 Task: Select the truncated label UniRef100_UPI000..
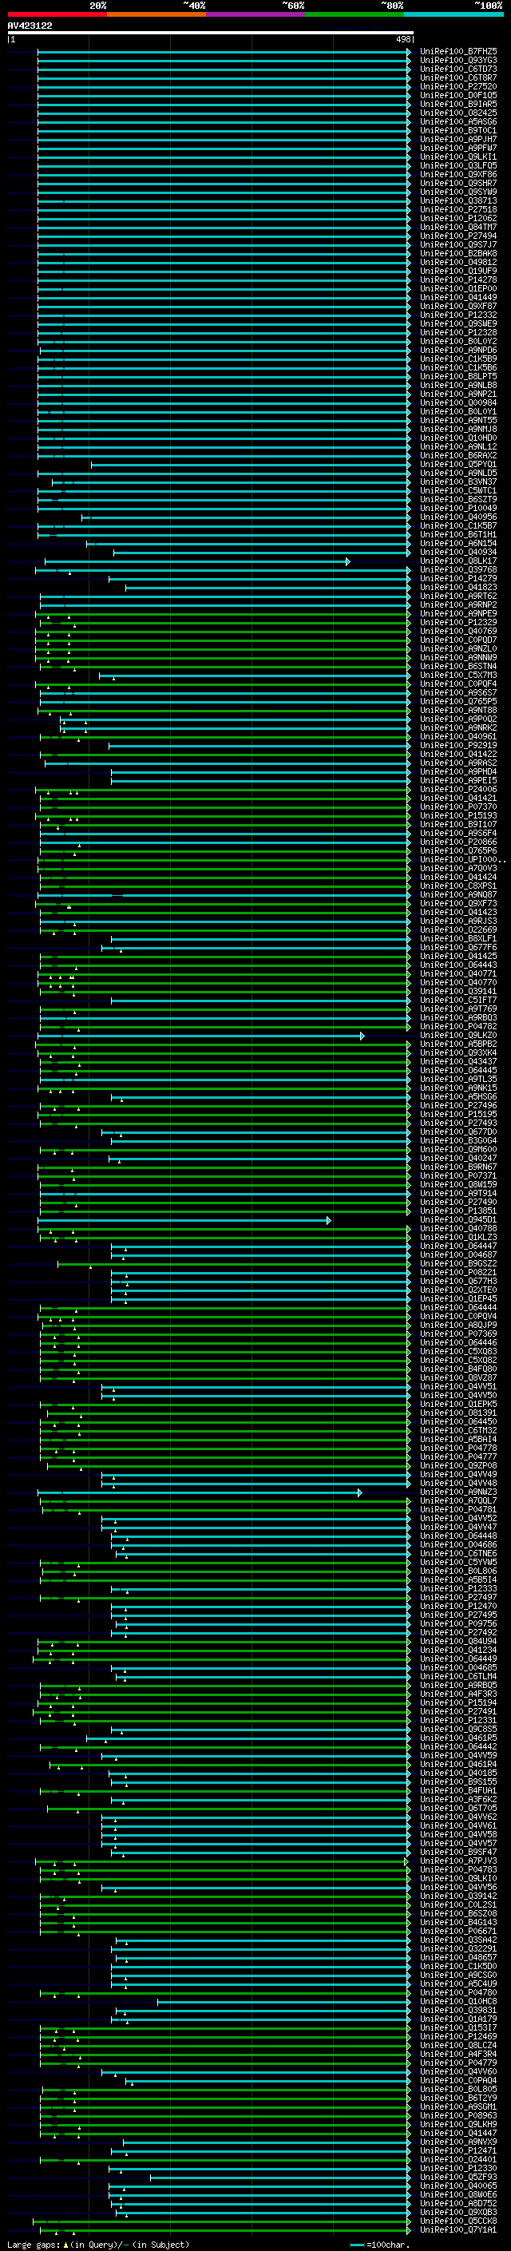tap(463, 859)
